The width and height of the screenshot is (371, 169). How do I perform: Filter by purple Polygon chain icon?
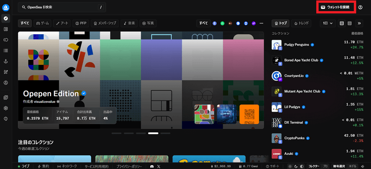click(x=254, y=23)
